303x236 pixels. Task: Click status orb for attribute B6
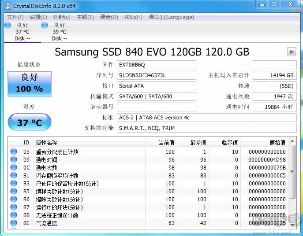[x=14, y=199]
